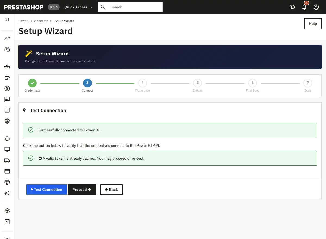
Task: Open notifications bell with 10 badge
Action: click(x=305, y=7)
